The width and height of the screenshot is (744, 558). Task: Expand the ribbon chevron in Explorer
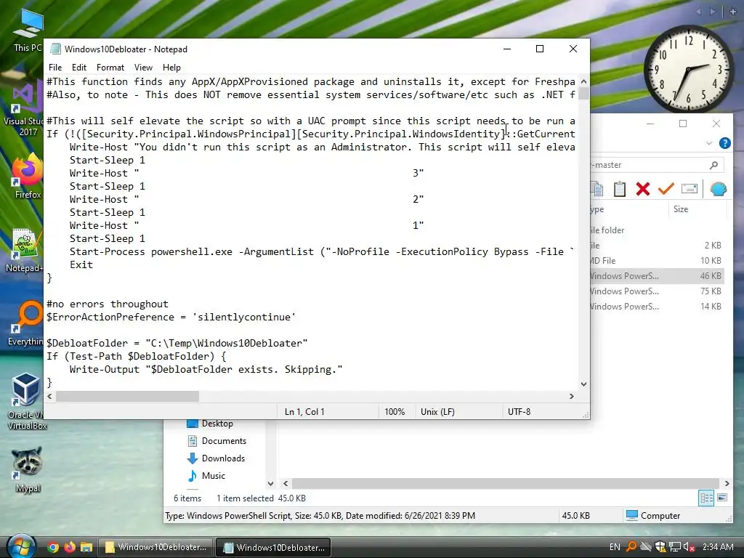(709, 143)
